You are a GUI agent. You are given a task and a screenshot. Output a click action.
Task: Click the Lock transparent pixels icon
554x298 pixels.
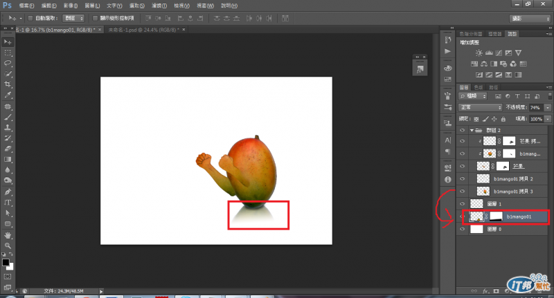476,119
